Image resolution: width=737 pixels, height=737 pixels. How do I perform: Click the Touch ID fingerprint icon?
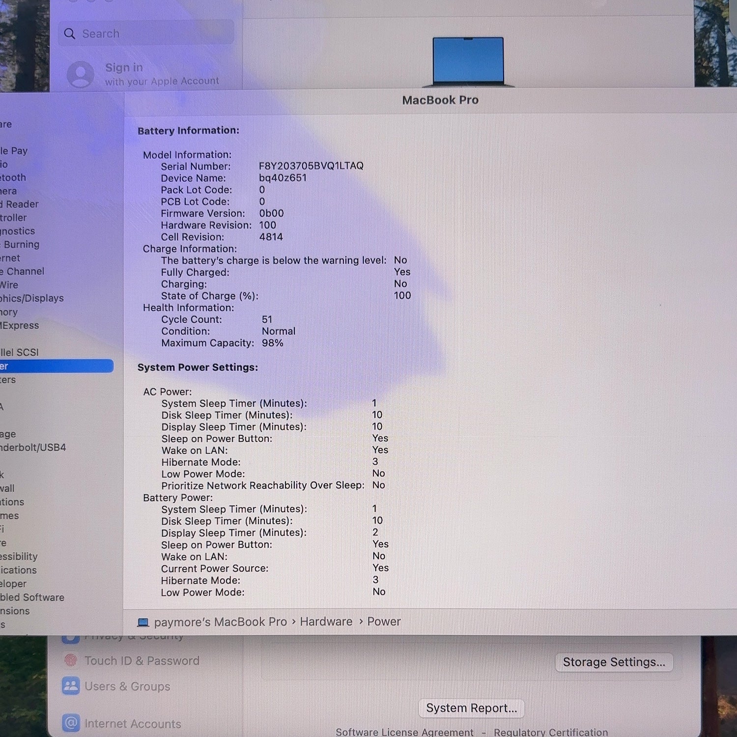[71, 660]
